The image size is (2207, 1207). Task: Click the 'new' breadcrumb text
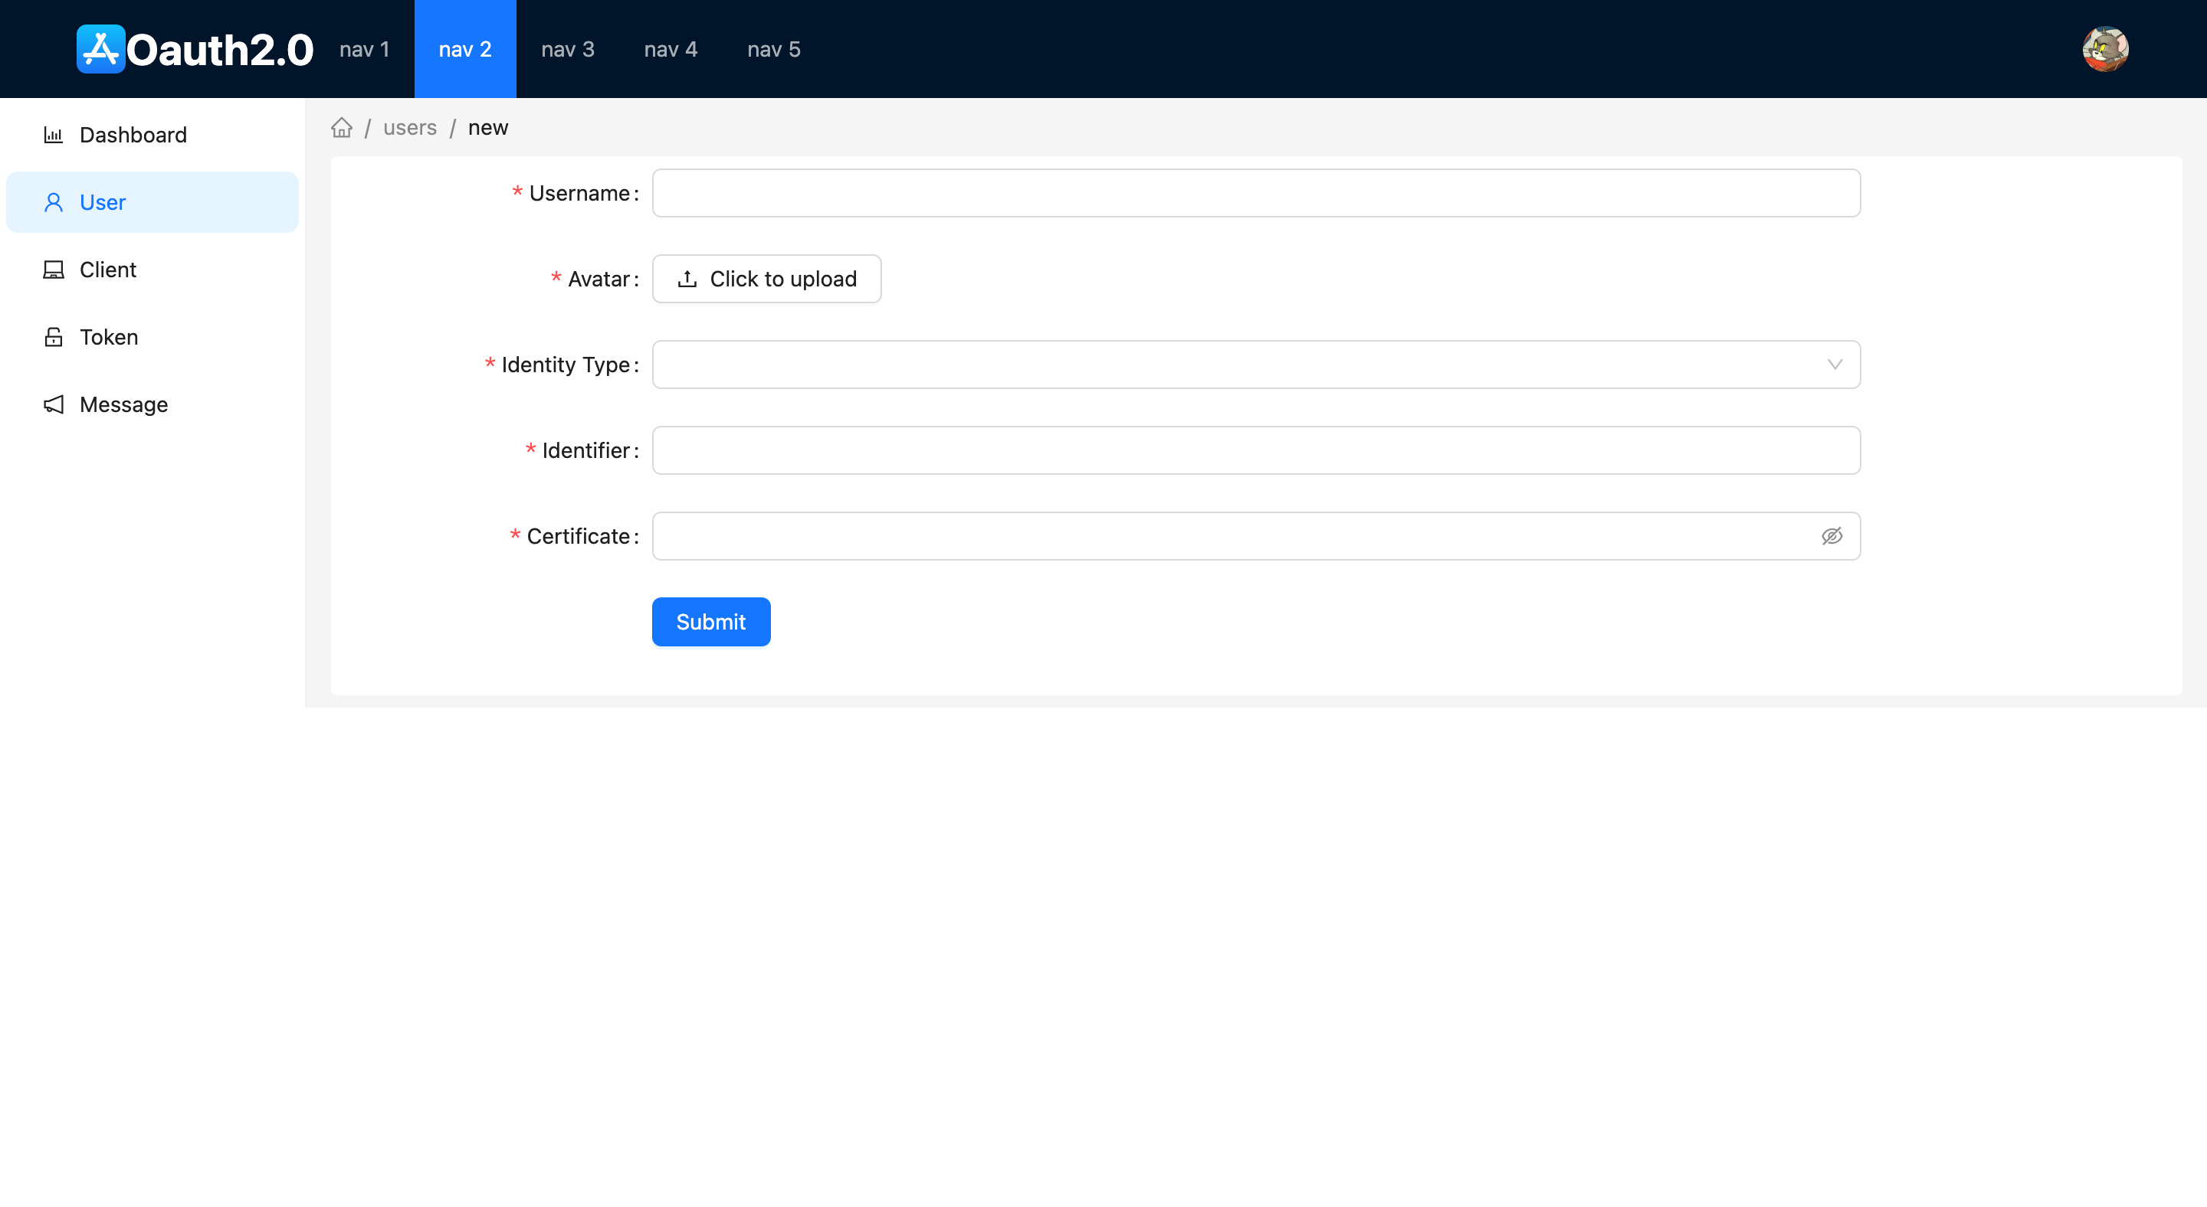point(488,128)
